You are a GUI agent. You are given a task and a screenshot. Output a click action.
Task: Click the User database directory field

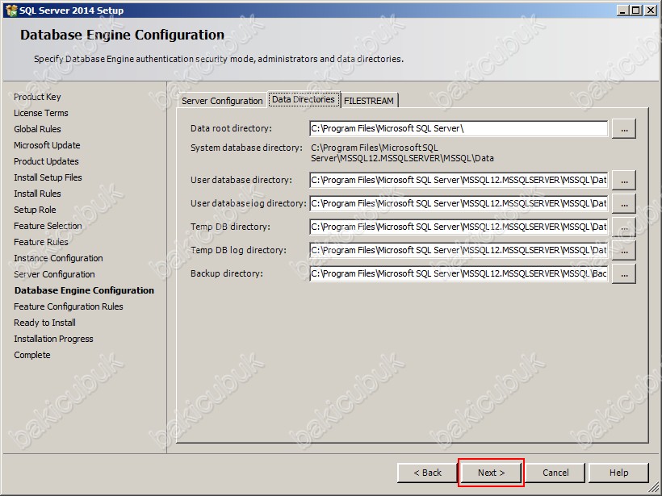459,180
